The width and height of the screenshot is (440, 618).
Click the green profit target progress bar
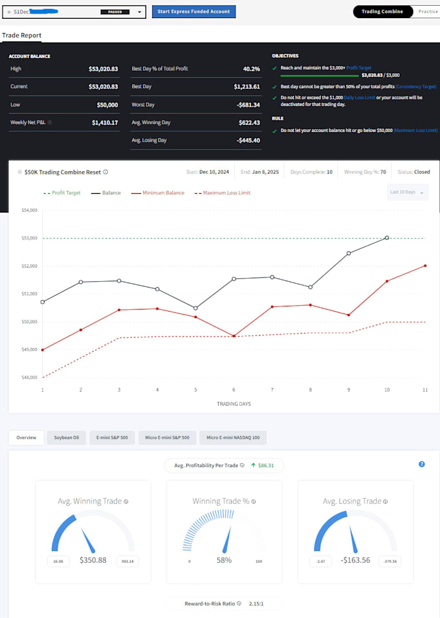tap(319, 75)
